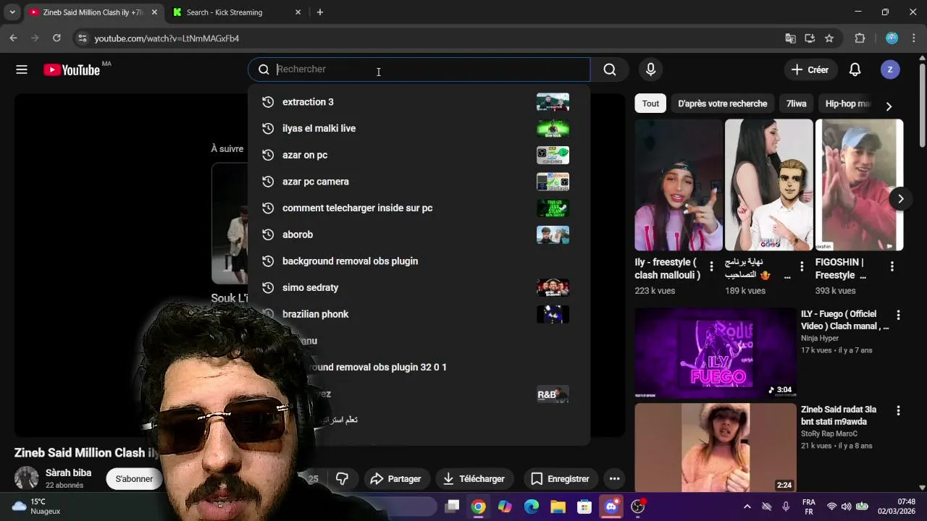Viewport: 927px width, 521px height.
Task: Open the YouTube guide hamburger menu
Action: 22,69
